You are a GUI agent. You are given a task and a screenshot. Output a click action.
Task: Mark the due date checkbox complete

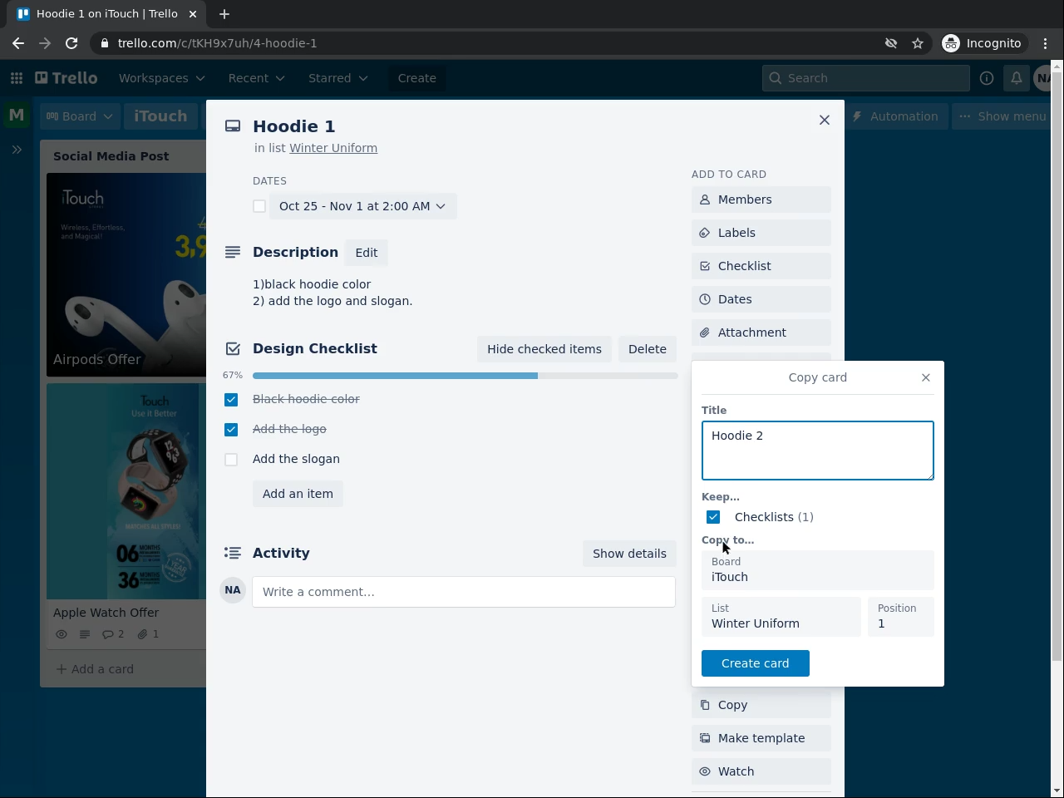pos(259,206)
